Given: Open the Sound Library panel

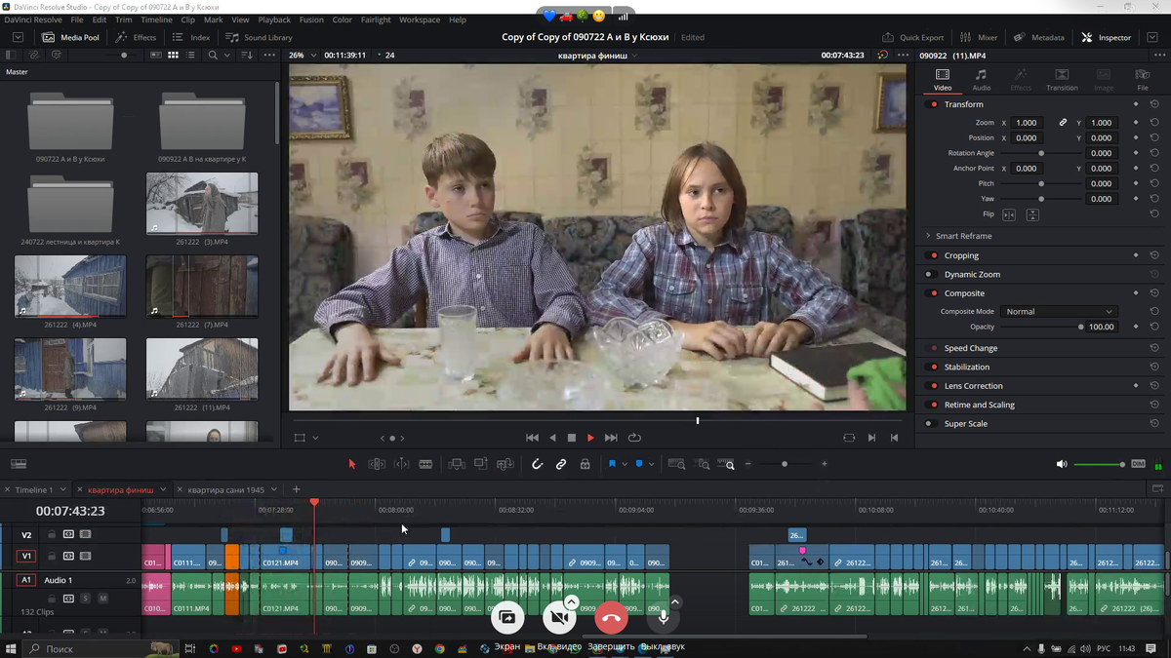Looking at the screenshot, I should click(260, 37).
